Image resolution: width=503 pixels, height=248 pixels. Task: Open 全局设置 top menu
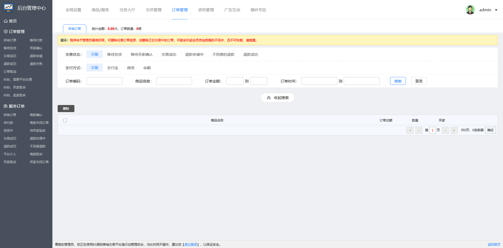coord(73,10)
